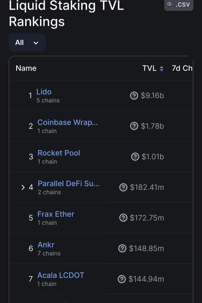202x303 pixels.
Task: Sort the table by the TVL arrows
Action: point(161,69)
